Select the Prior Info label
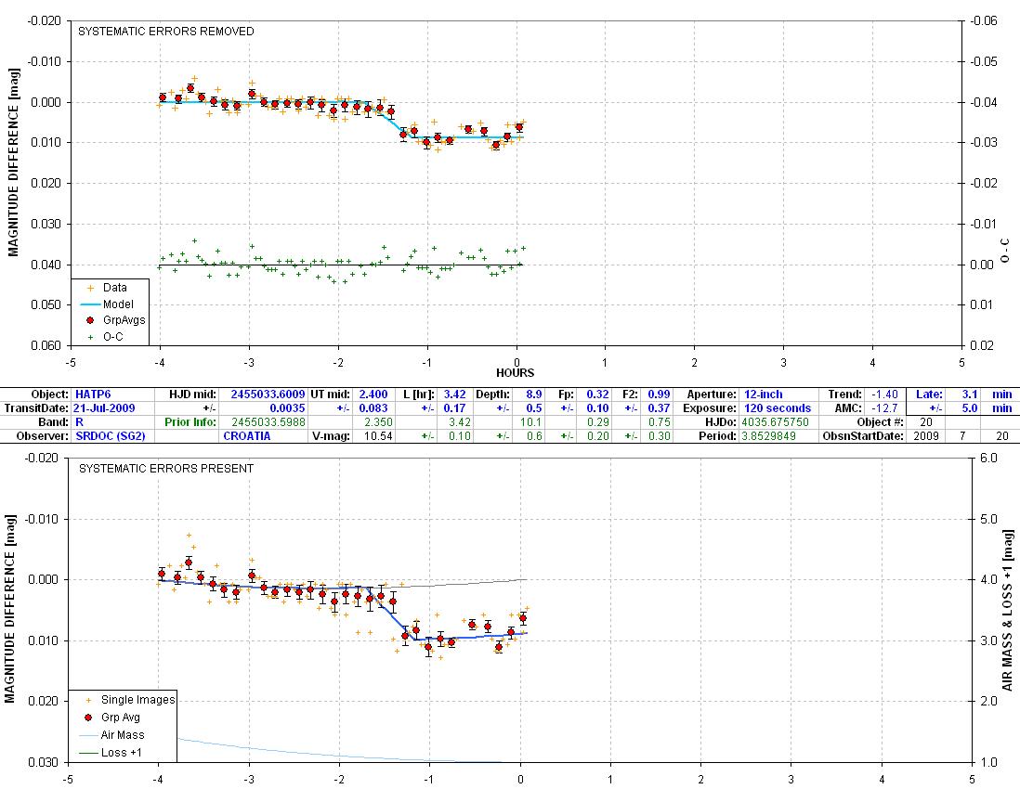1020x789 pixels. tap(190, 421)
